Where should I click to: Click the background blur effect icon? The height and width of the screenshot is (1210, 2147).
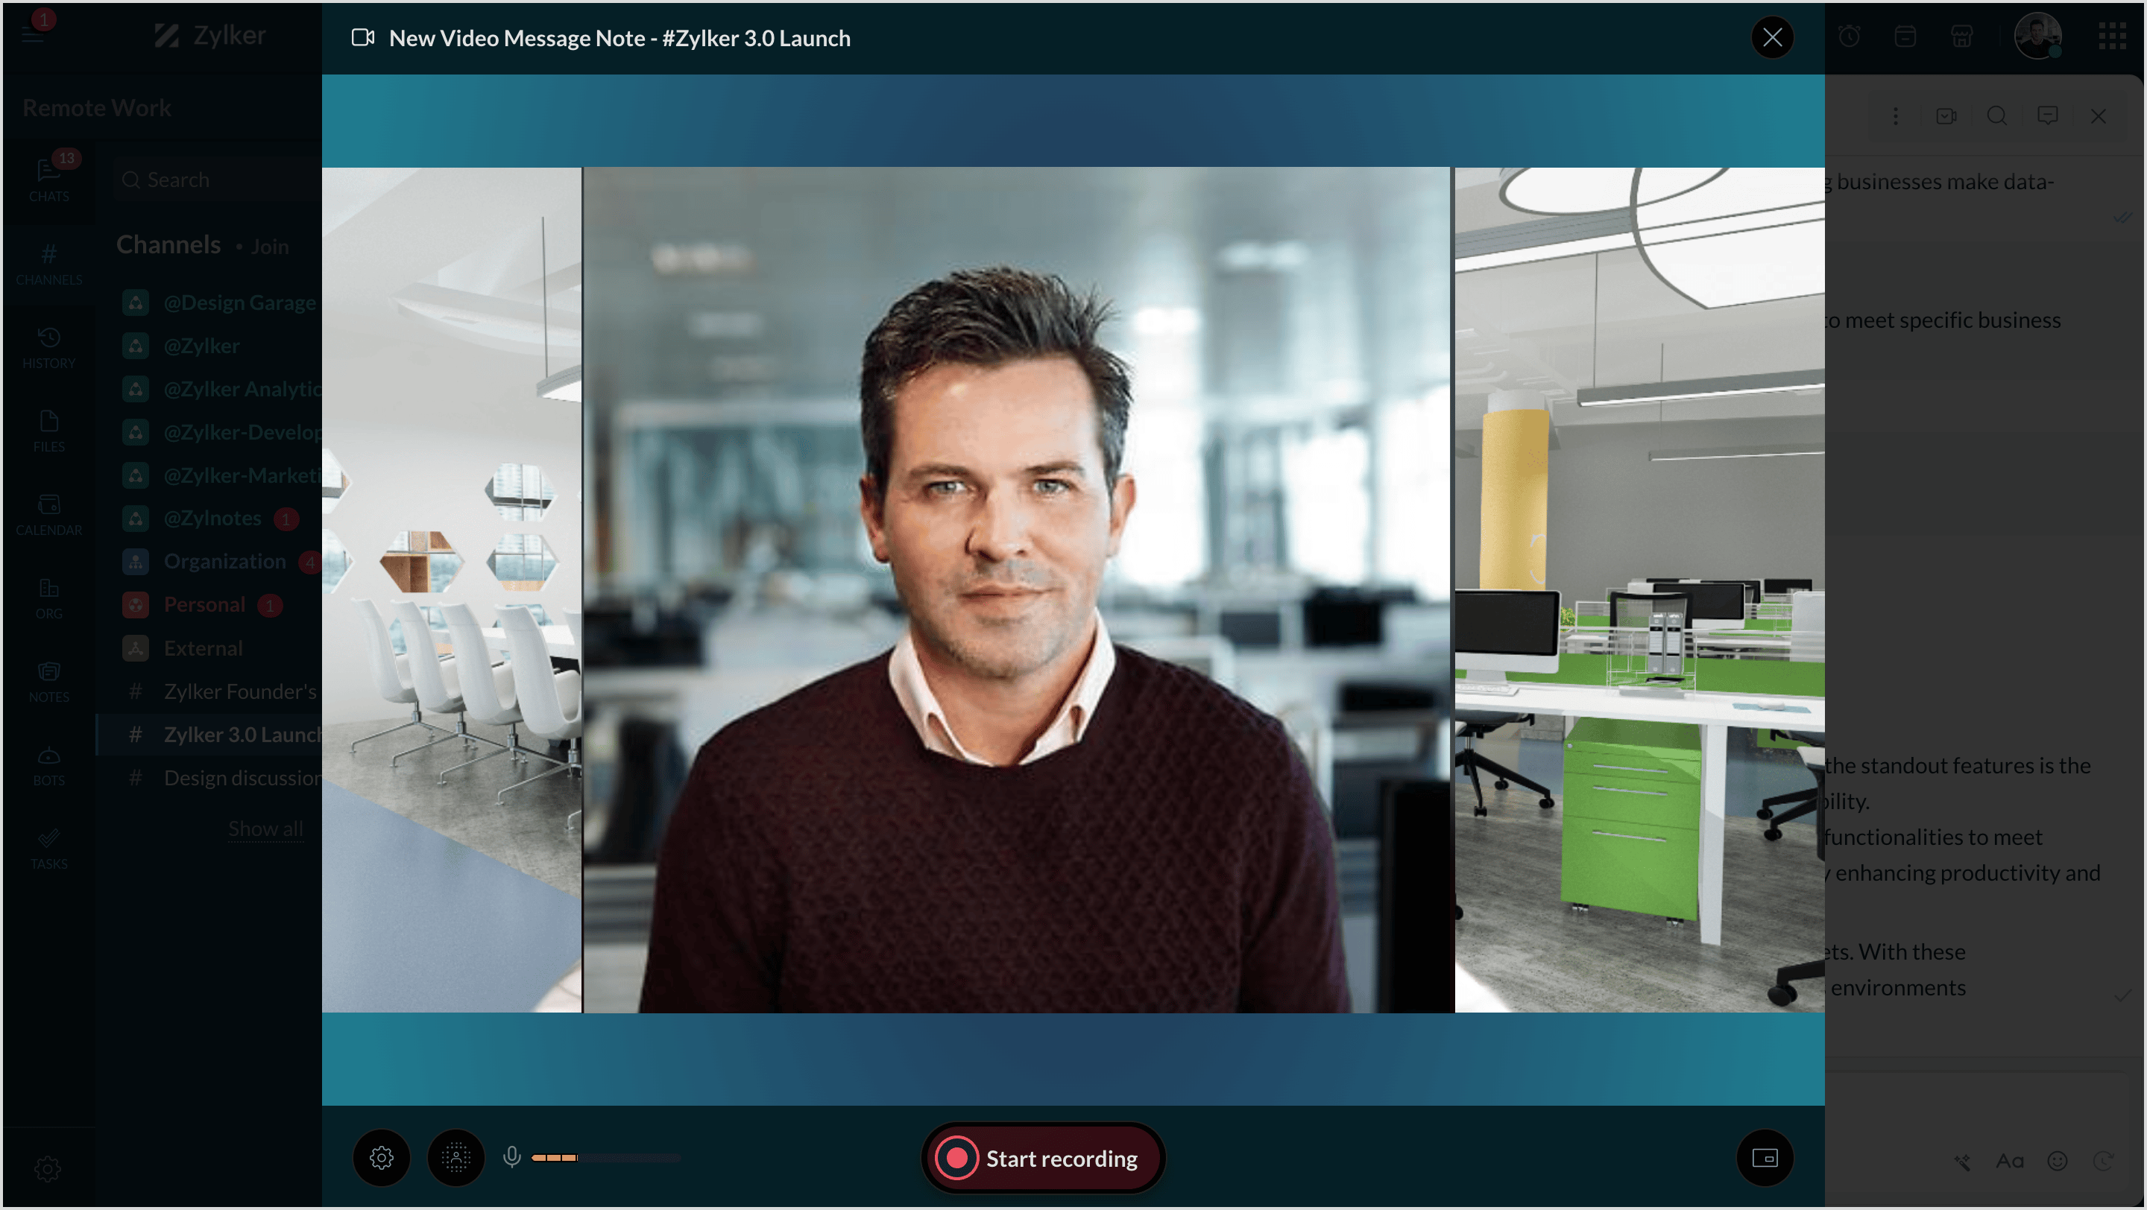[456, 1158]
